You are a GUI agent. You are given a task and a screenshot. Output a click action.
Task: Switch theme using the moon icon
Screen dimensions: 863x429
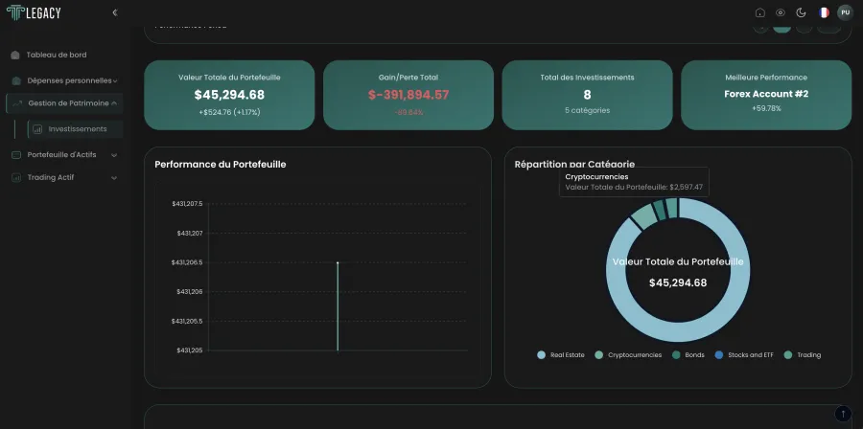pyautogui.click(x=802, y=12)
